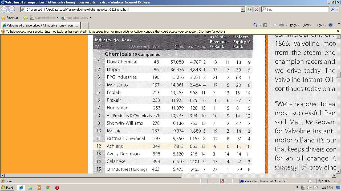
Task: Close the information bar with X
Action: pyautogui.click(x=338, y=31)
